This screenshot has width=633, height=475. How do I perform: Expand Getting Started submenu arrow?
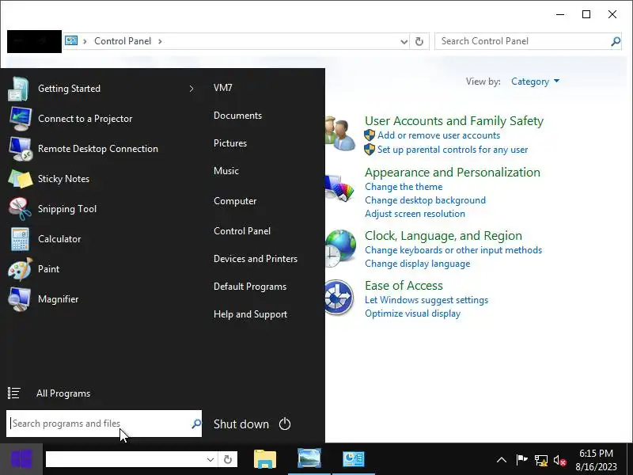[x=191, y=89]
